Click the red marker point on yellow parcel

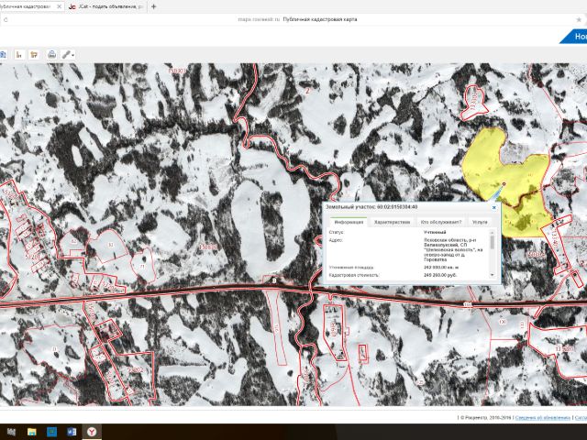504,183
